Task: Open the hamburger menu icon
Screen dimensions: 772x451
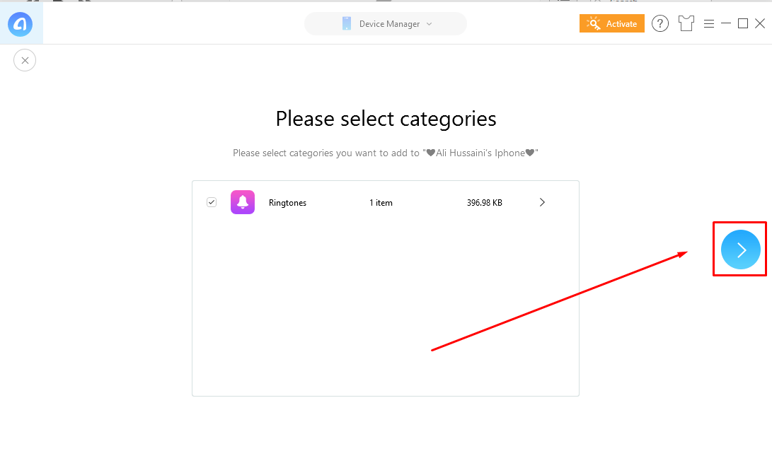Action: tap(709, 23)
